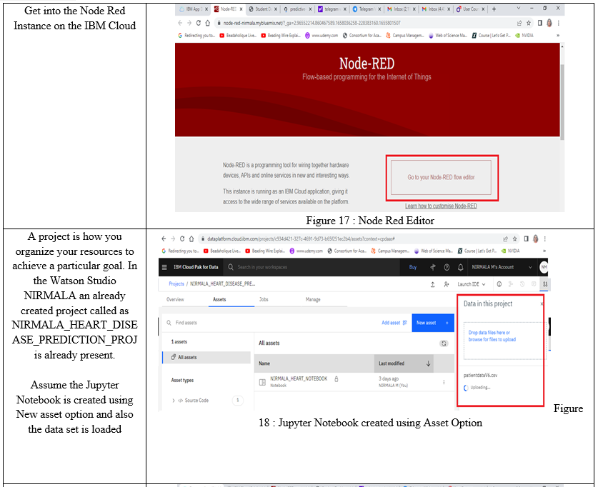Open the NVIDIA bookmark in Cloud Pak window
Screen dimensions: 598x487
(510, 251)
